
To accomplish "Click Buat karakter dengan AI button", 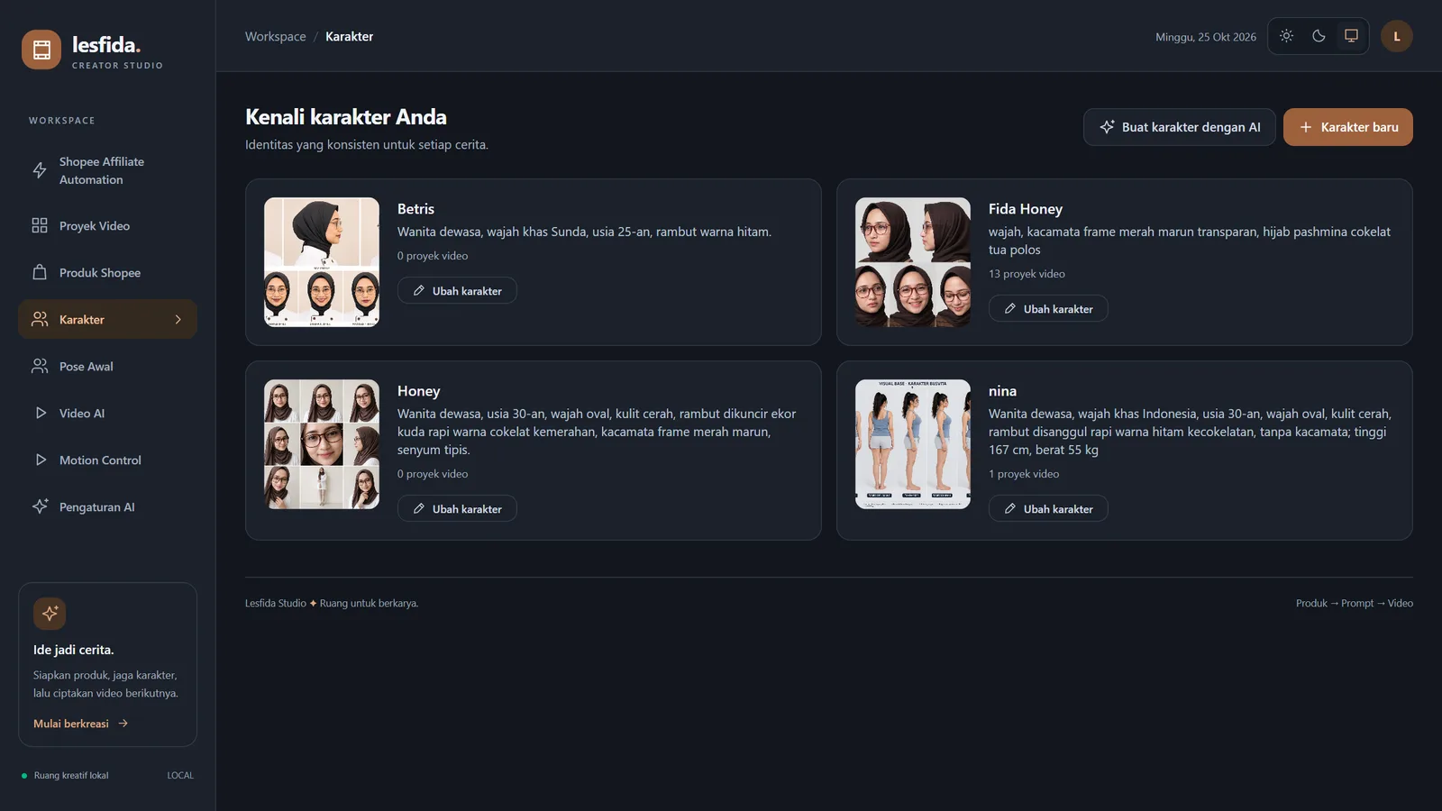I will pyautogui.click(x=1179, y=127).
